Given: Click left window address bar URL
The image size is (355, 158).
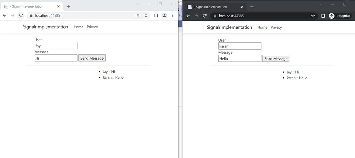Looking at the screenshot, I should pyautogui.click(x=48, y=15).
